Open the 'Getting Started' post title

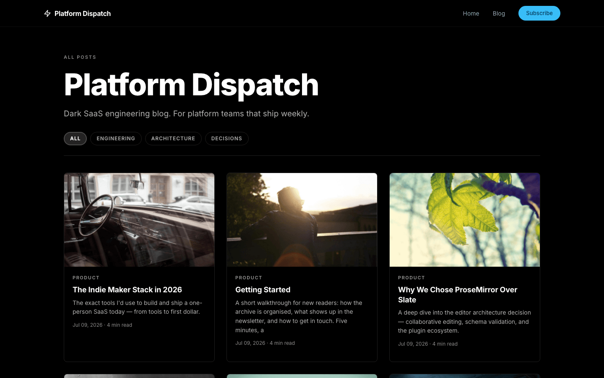coord(263,290)
